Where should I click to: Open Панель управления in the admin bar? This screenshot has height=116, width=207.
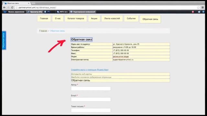[x=16, y=12]
